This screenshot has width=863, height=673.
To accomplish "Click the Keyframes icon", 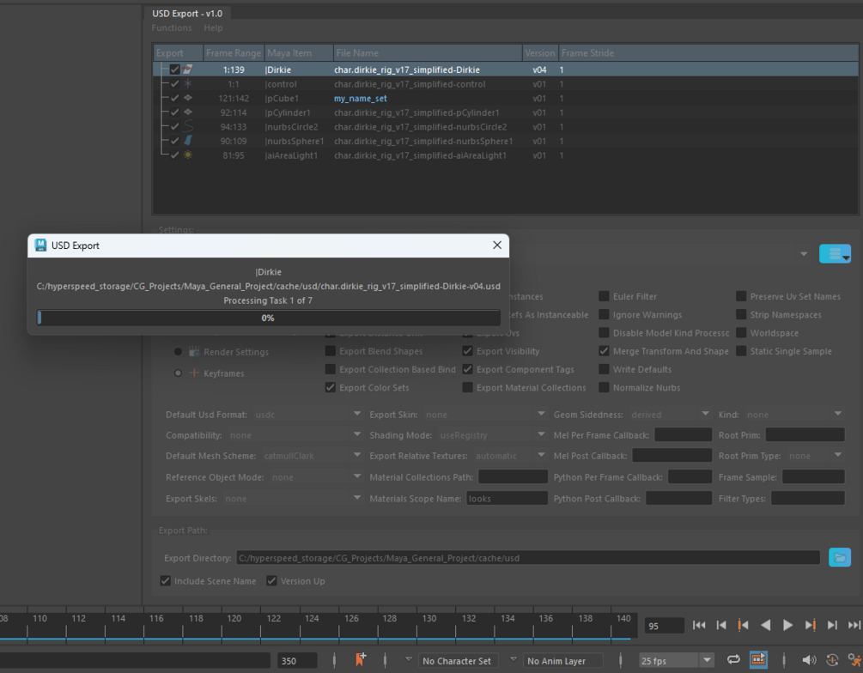I will pyautogui.click(x=194, y=373).
